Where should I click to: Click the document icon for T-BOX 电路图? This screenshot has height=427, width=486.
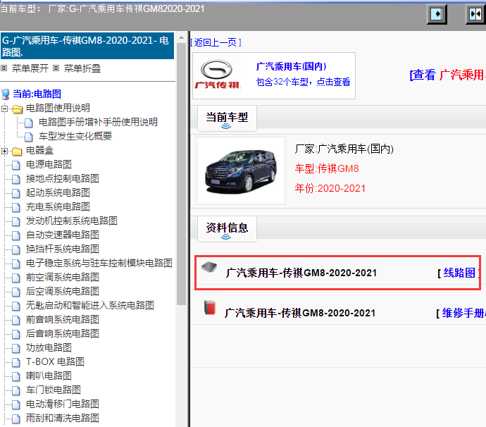(x=15, y=362)
